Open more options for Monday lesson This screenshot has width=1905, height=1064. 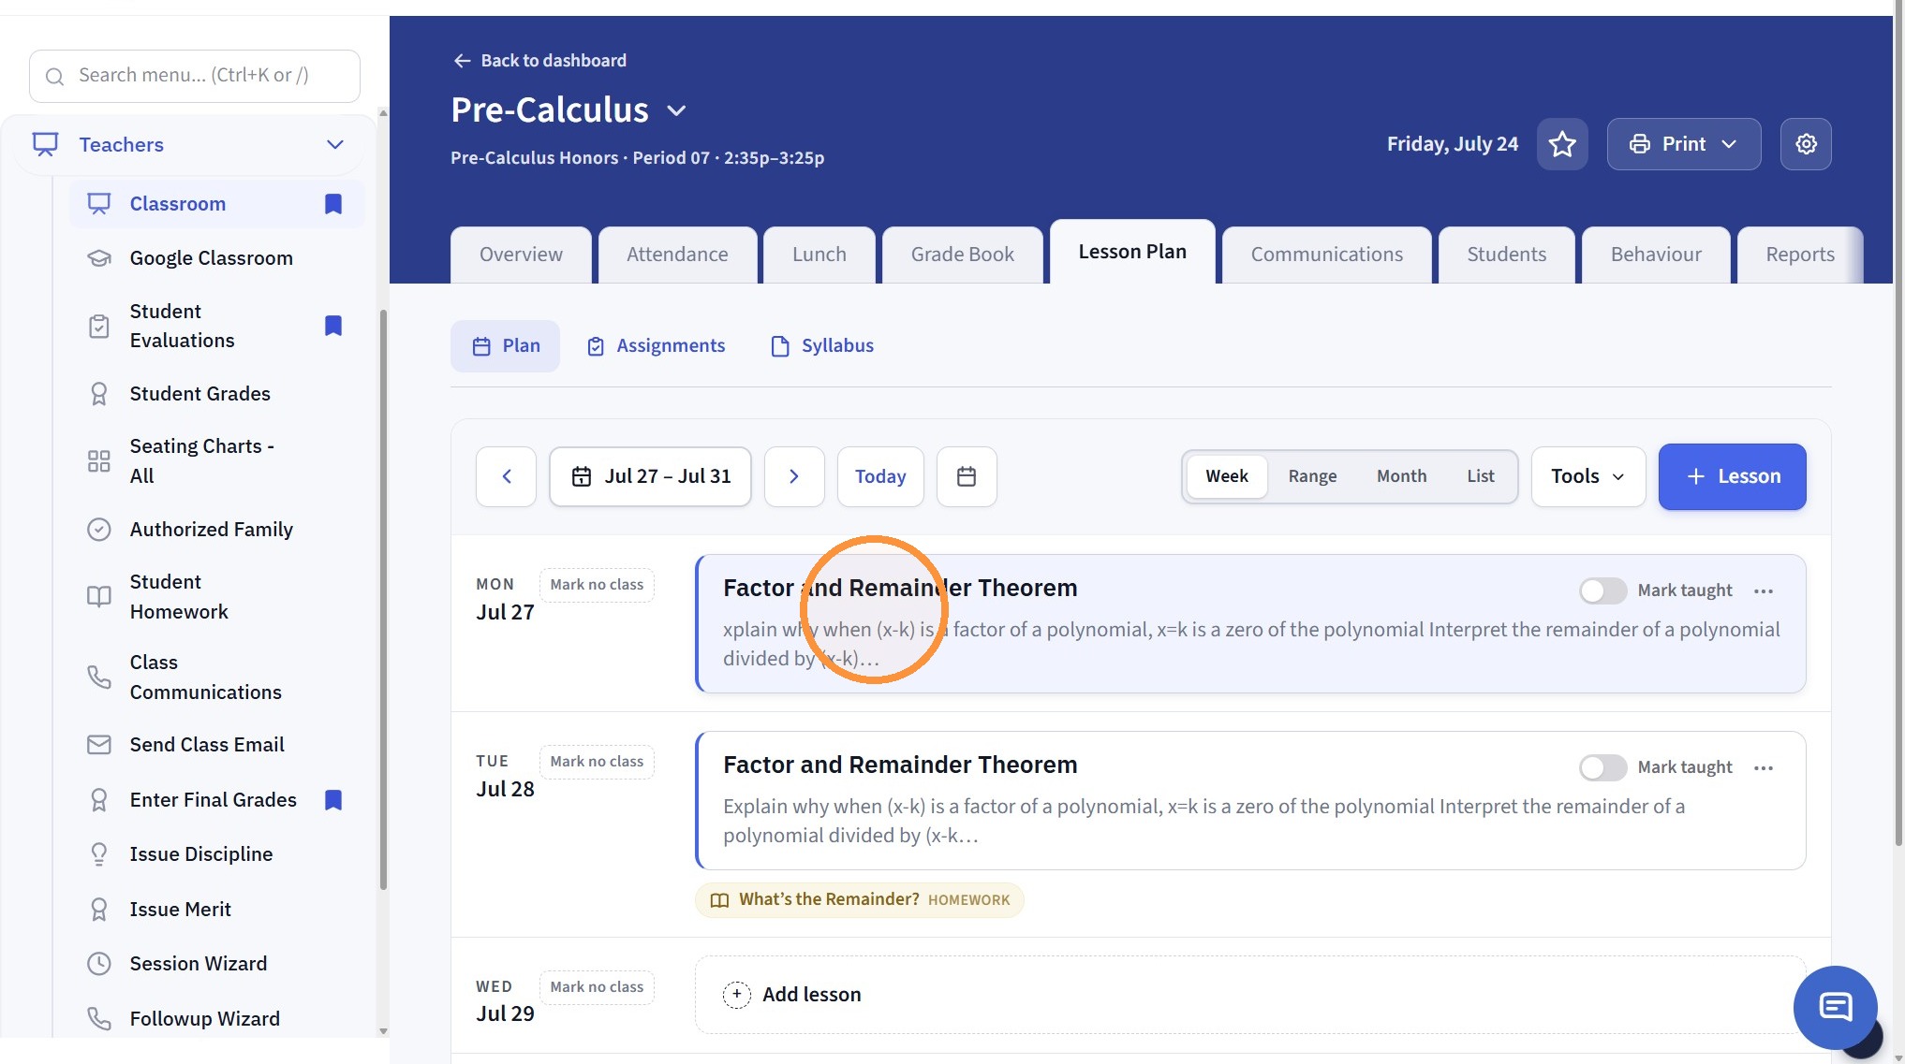(1764, 591)
